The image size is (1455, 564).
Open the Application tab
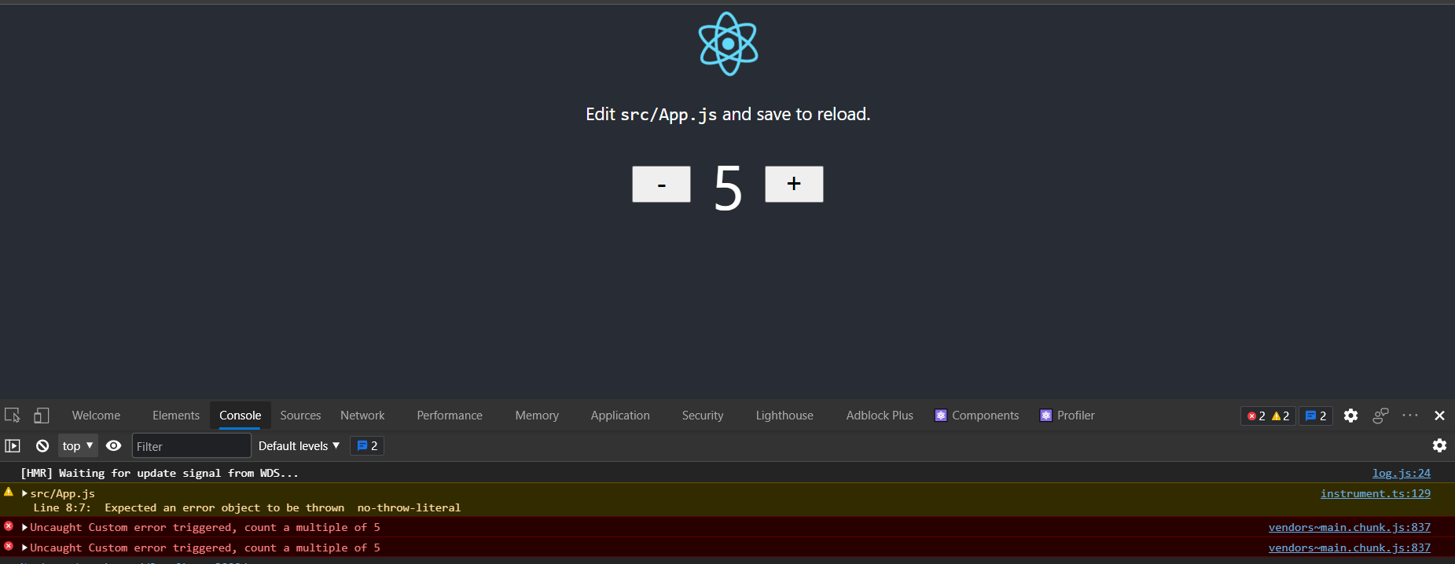click(620, 416)
